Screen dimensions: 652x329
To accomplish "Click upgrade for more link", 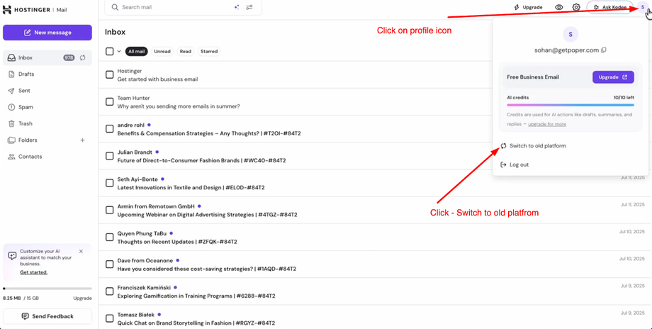I will [547, 124].
